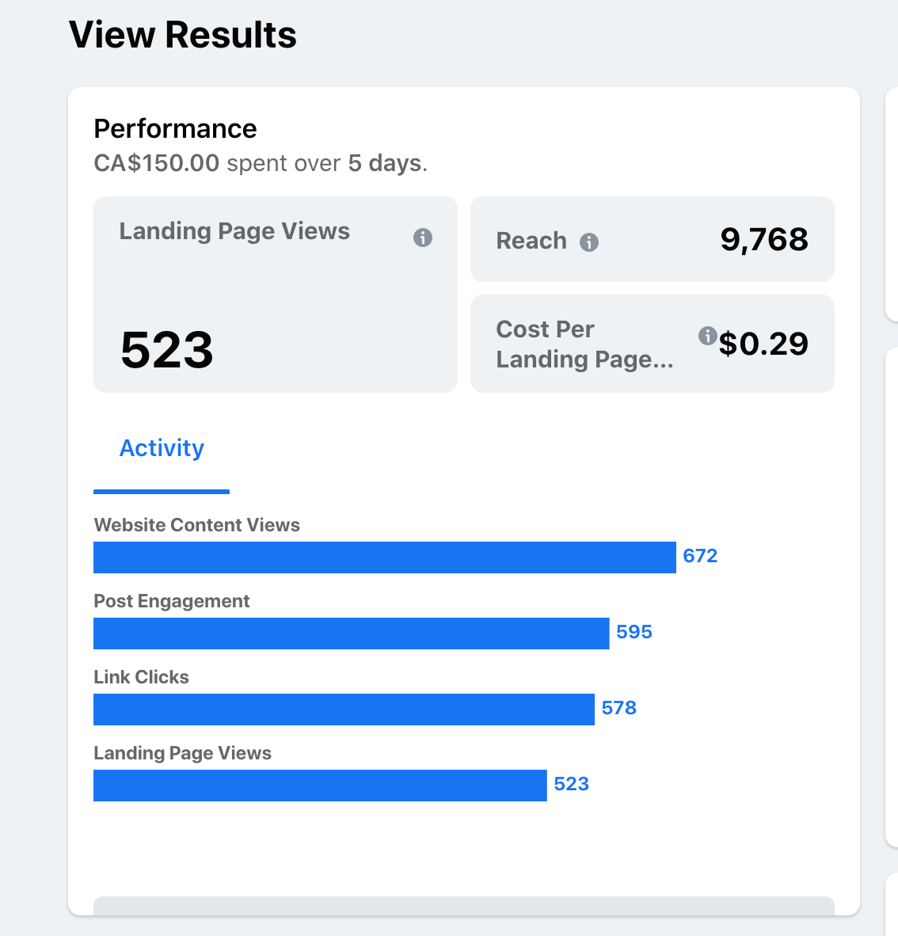Select the Landing Page Views metric card
The image size is (898, 936).
(x=276, y=295)
